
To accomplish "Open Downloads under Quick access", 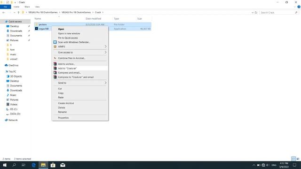I will [16, 31].
